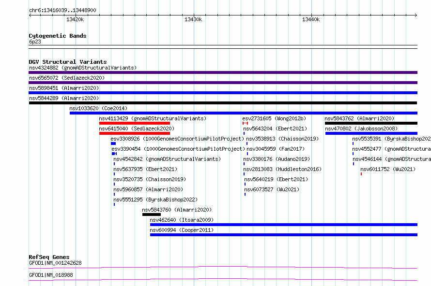The width and height of the screenshot is (431, 286).
Task: Click the blue nsv462640 Itsara2009 bar
Action: coord(284,225)
